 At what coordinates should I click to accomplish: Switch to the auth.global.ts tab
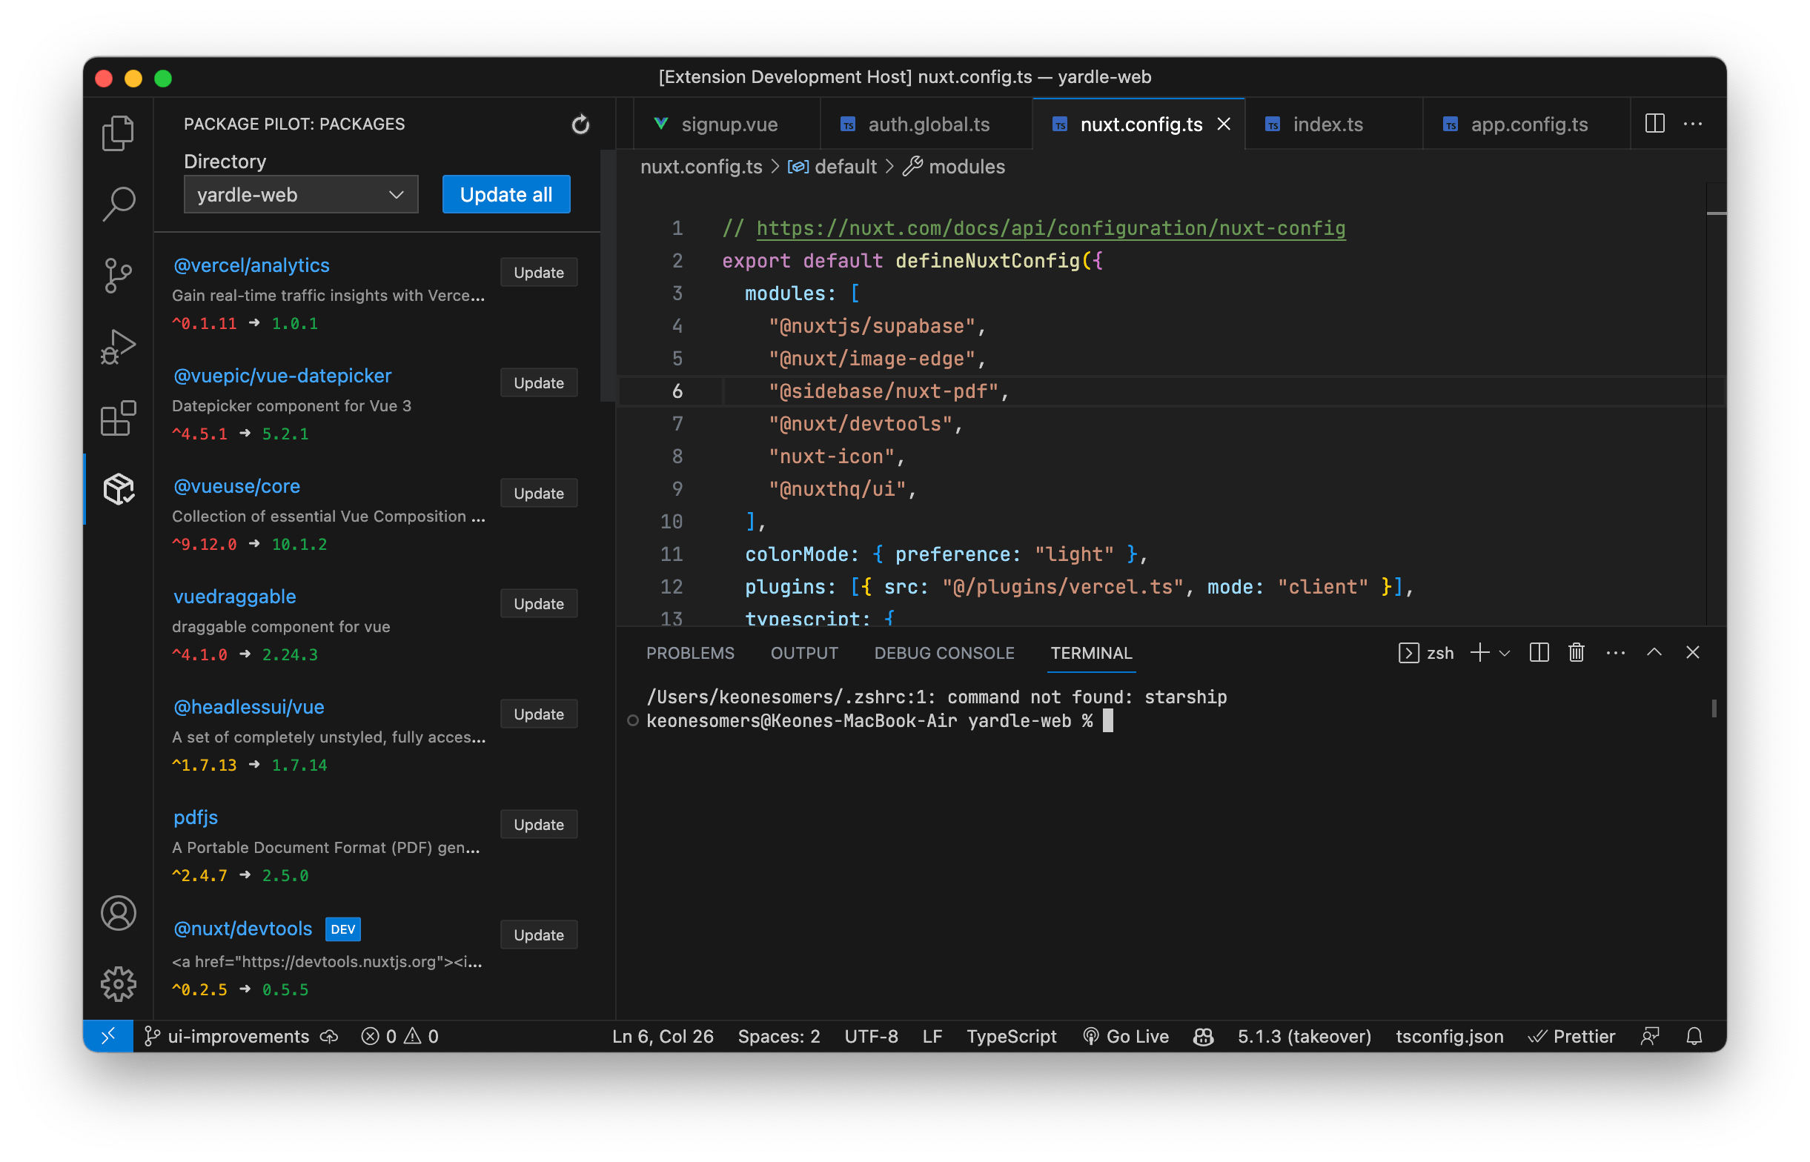(x=926, y=124)
